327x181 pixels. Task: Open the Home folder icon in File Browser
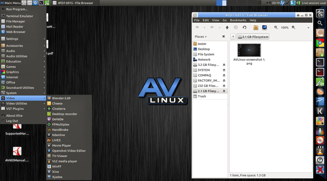click(256, 27)
